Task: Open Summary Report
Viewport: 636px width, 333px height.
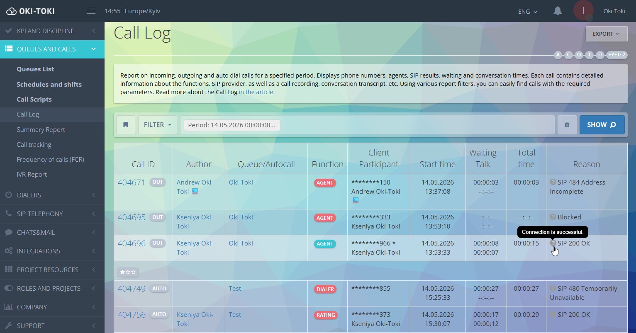Action: point(41,129)
